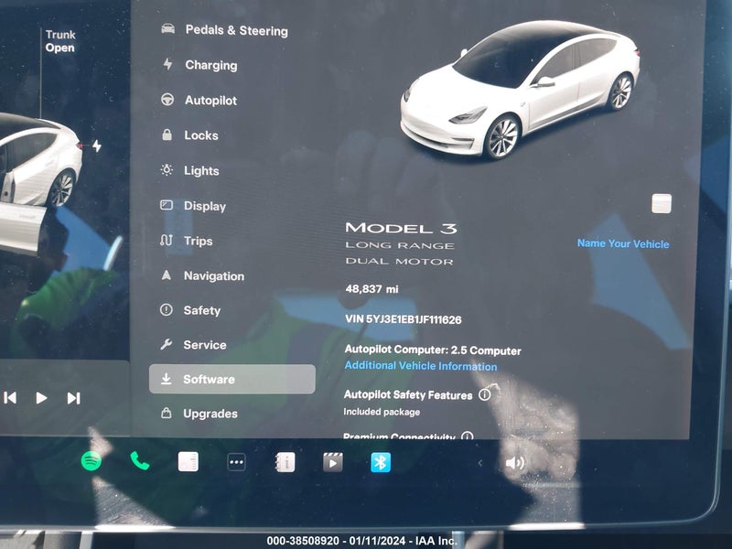Select Software in the settings menu
Image resolution: width=732 pixels, height=549 pixels.
point(232,379)
